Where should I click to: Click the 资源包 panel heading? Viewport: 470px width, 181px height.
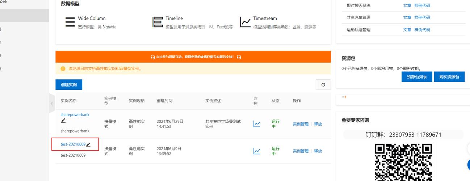(x=348, y=58)
